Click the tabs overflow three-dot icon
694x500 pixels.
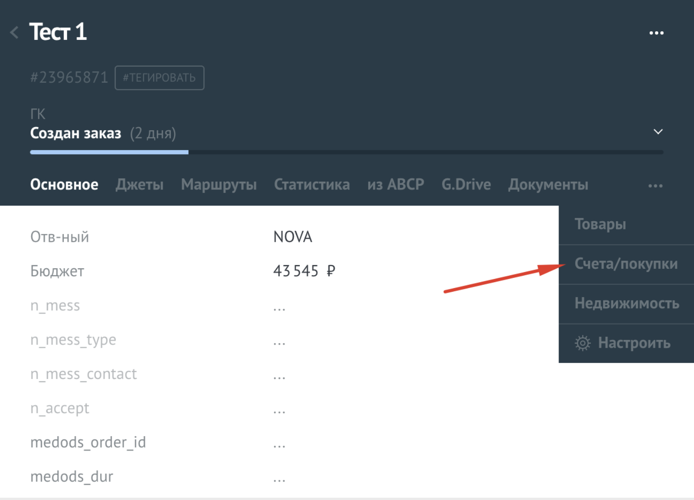point(655,186)
